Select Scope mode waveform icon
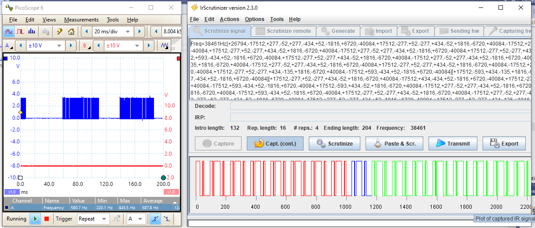Viewport: 535px width, 228px height. pyautogui.click(x=9, y=32)
